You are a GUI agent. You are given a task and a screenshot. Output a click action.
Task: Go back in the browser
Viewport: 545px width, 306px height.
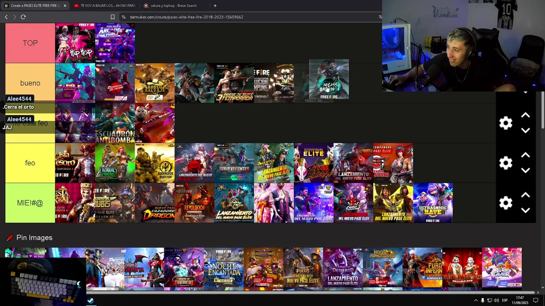(x=6, y=17)
